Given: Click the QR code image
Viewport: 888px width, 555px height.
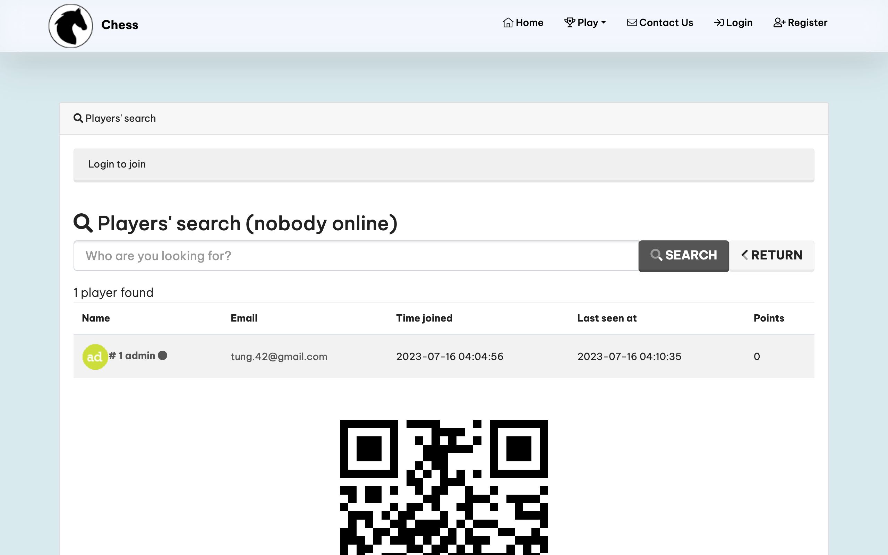Looking at the screenshot, I should [444, 487].
